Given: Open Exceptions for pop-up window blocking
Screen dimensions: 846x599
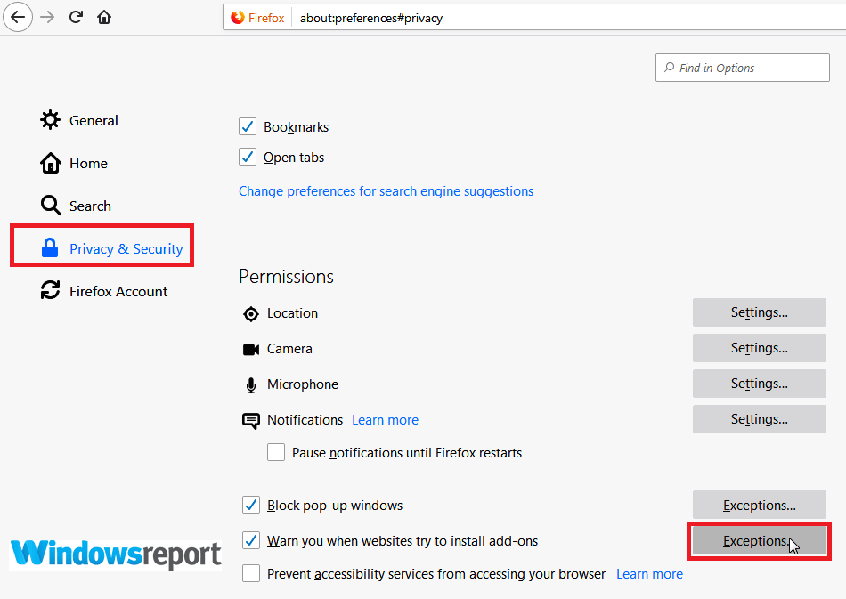Looking at the screenshot, I should point(759,505).
